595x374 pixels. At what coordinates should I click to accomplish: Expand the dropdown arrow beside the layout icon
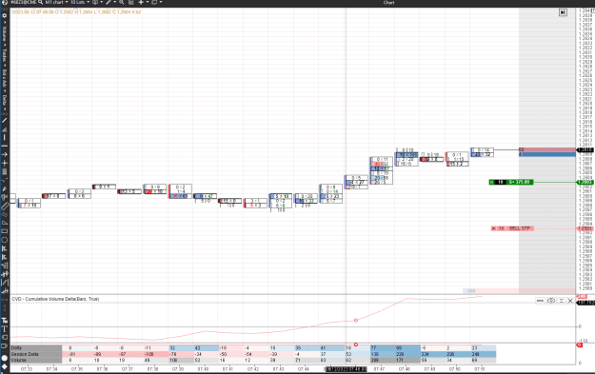coord(161,2)
